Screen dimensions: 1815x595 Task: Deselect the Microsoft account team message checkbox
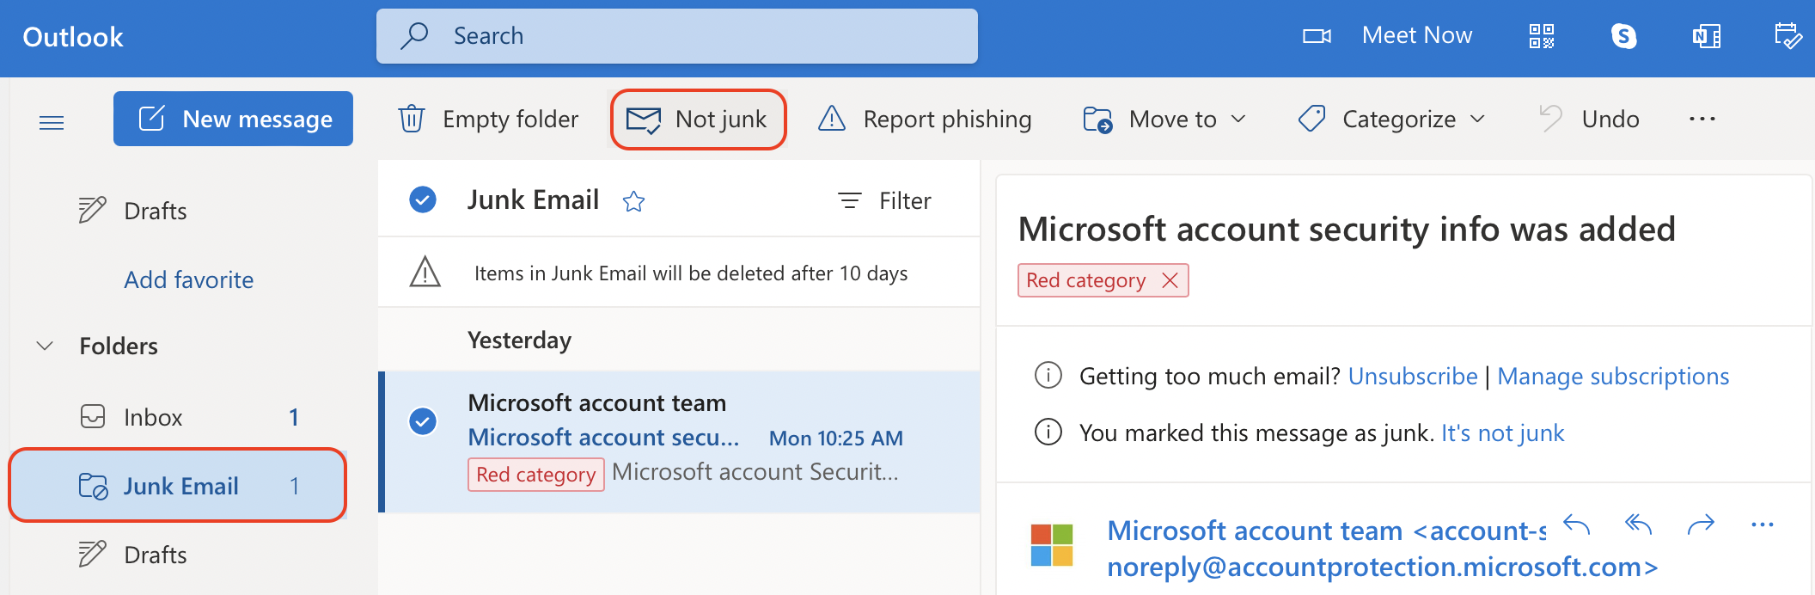(423, 421)
